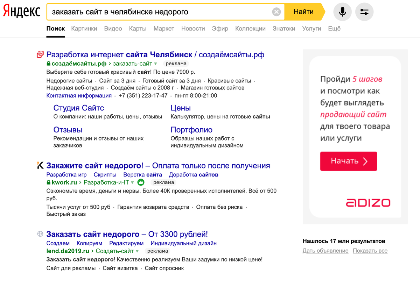Click the green lend.da2019.ru URL
The image size is (420, 281).
(68, 251)
